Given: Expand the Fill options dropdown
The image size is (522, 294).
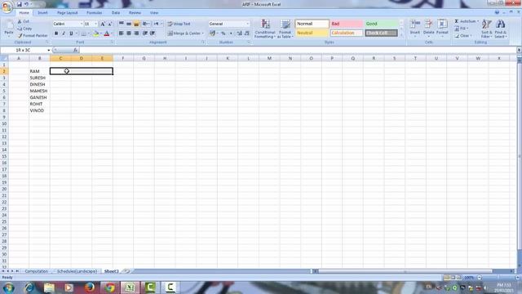Looking at the screenshot, I should [x=467, y=29].
